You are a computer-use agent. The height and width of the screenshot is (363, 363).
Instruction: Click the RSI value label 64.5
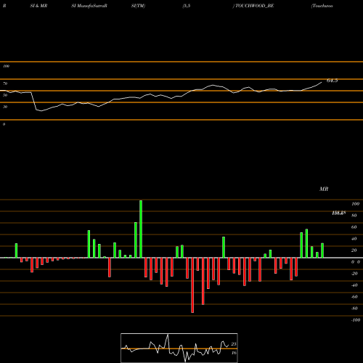(x=332, y=81)
